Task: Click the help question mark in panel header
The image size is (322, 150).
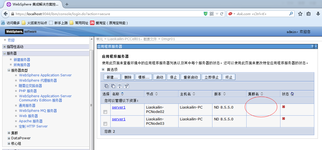Action: (x=312, y=46)
